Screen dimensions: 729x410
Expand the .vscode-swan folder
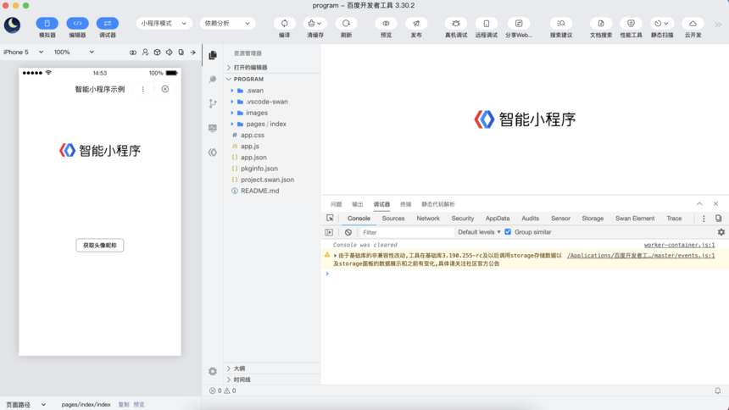272,102
